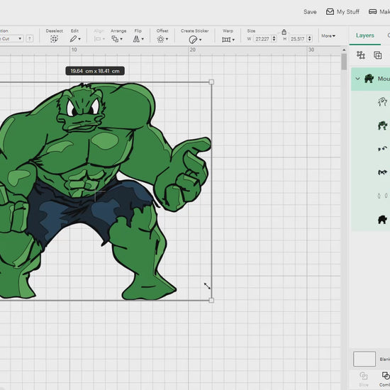
Task: Click the Slice icon at panel bottom
Action: [x=364, y=376]
